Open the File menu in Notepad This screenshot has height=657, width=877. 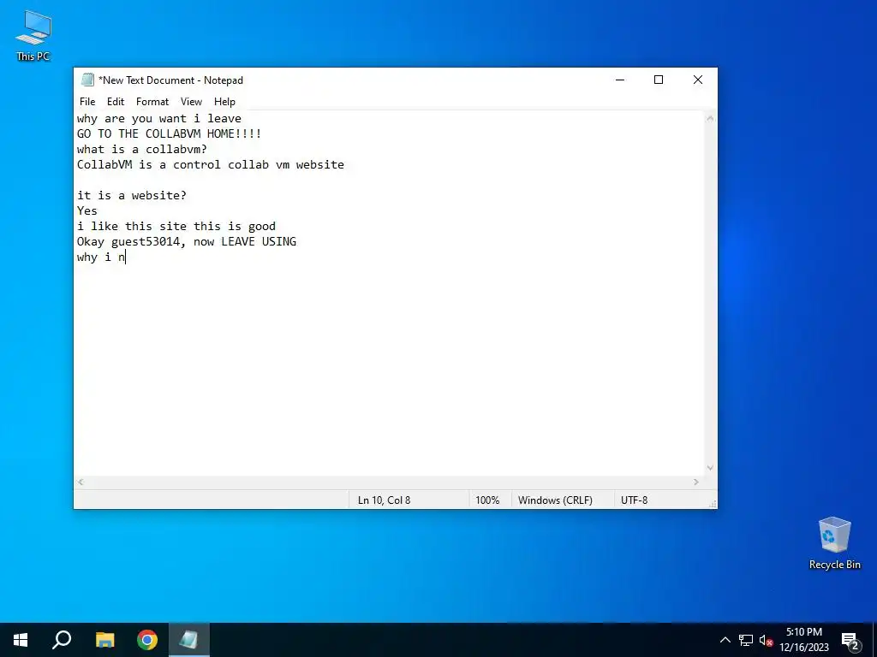point(87,102)
